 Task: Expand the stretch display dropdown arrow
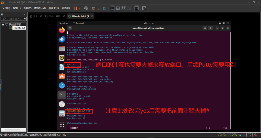coord(148,8)
